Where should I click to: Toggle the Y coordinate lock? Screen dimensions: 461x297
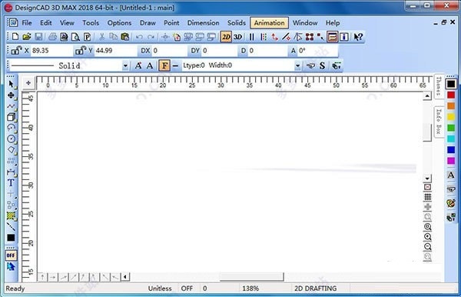(80, 51)
